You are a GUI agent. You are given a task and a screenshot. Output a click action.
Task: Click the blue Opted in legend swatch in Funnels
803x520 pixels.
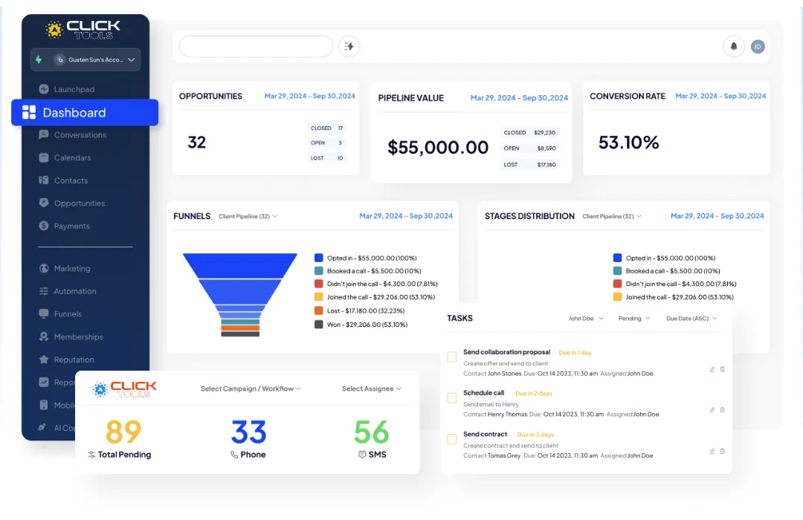[318, 258]
